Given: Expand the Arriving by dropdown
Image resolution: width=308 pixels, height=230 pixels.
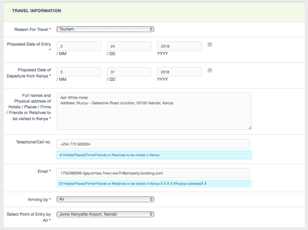Looking at the screenshot, I should (105, 199).
